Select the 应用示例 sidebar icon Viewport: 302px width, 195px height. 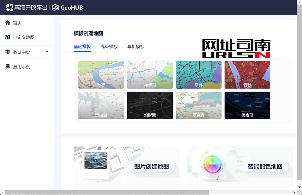click(7, 66)
